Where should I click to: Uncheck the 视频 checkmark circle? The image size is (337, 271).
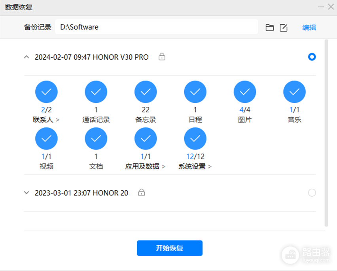(x=46, y=138)
